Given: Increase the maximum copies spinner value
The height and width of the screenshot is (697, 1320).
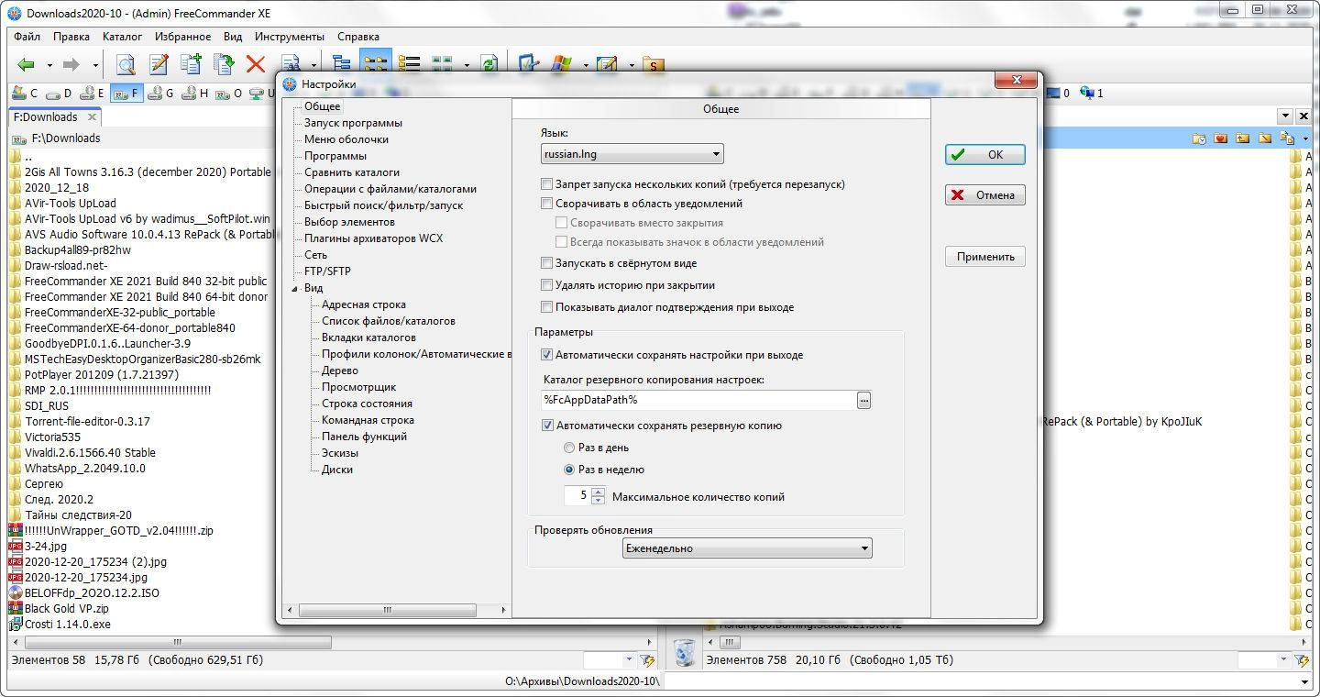Looking at the screenshot, I should pos(599,492).
